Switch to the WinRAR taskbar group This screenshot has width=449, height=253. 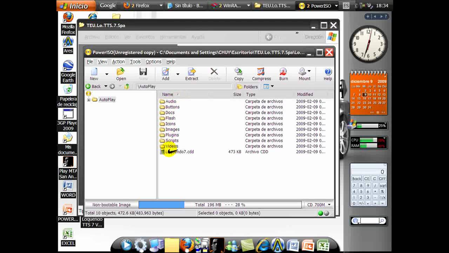(230, 6)
